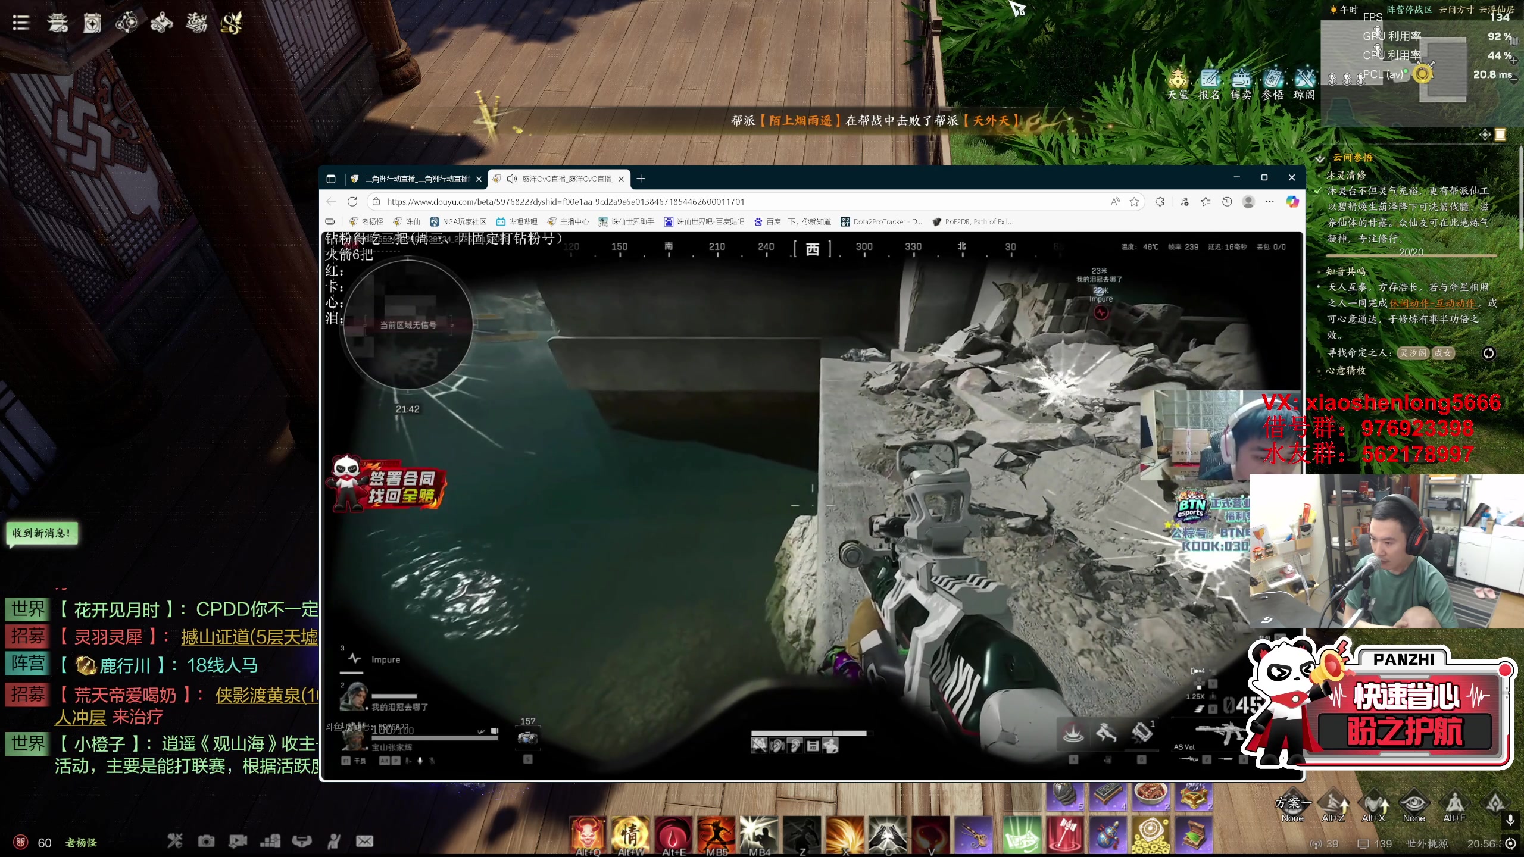This screenshot has height=857, width=1524.
Task: Open the browser favorites list icon
Action: click(x=1206, y=202)
